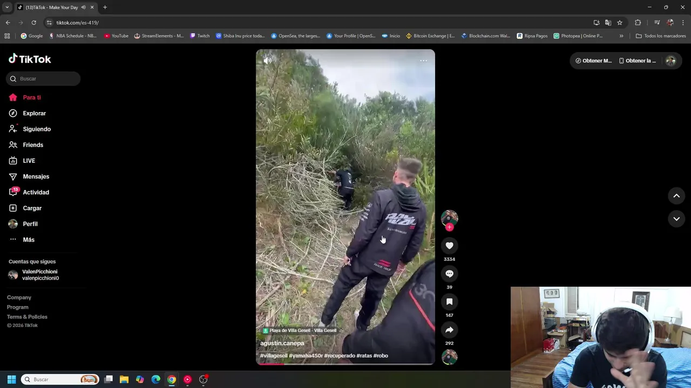The width and height of the screenshot is (691, 388).
Task: Open profile avatar in the top right
Action: (670, 61)
